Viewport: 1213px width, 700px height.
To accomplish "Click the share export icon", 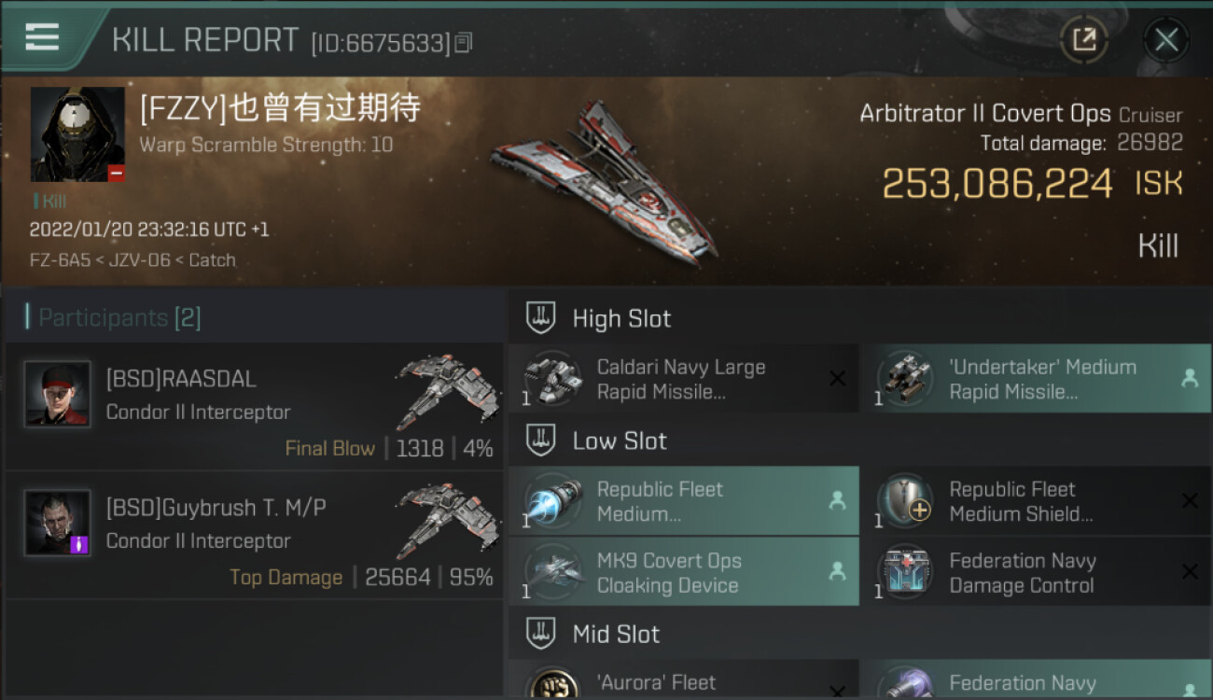I will tap(1084, 39).
